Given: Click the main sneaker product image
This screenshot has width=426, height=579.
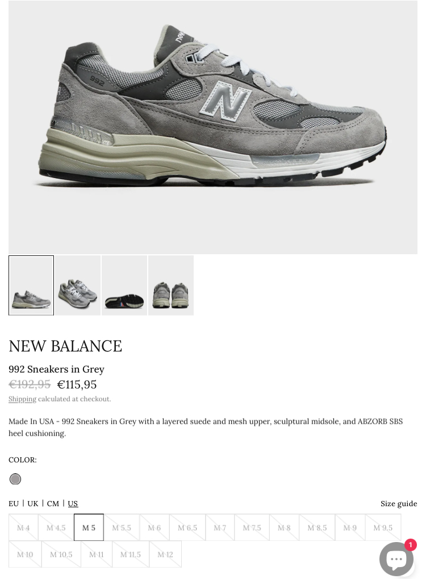Looking at the screenshot, I should pyautogui.click(x=213, y=127).
